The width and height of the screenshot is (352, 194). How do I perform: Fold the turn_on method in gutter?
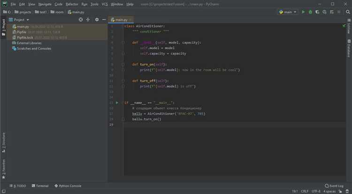(123, 65)
